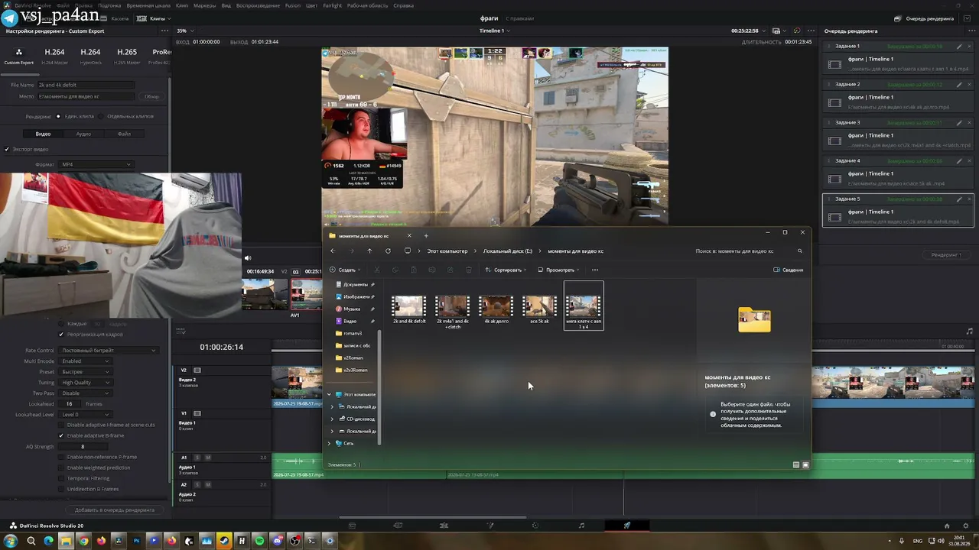Open Google Chrome from the taskbar
979x550 pixels.
[83, 542]
